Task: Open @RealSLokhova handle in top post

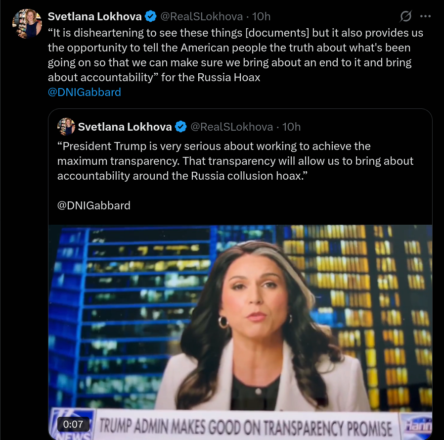Action: click(201, 16)
